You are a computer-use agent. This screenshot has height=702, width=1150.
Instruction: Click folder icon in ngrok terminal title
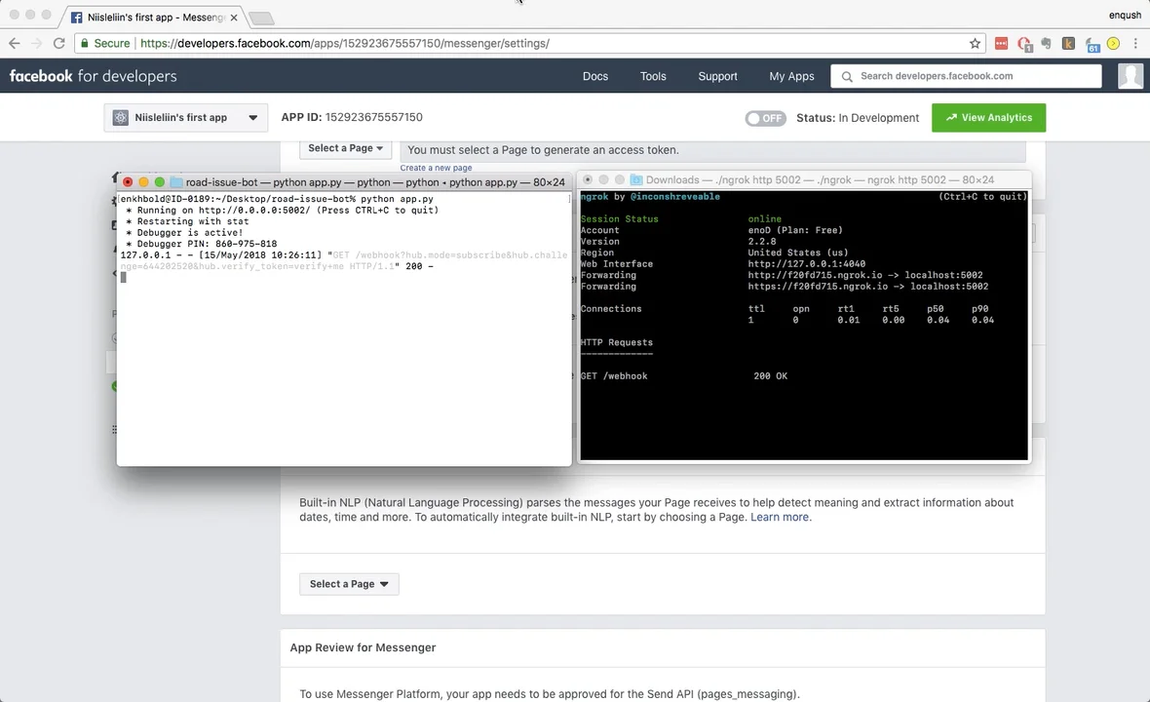pyautogui.click(x=636, y=179)
